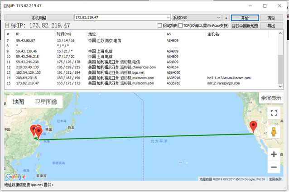Enable the 反向路由 checkbox
The image size is (289, 192).
pos(160,26)
